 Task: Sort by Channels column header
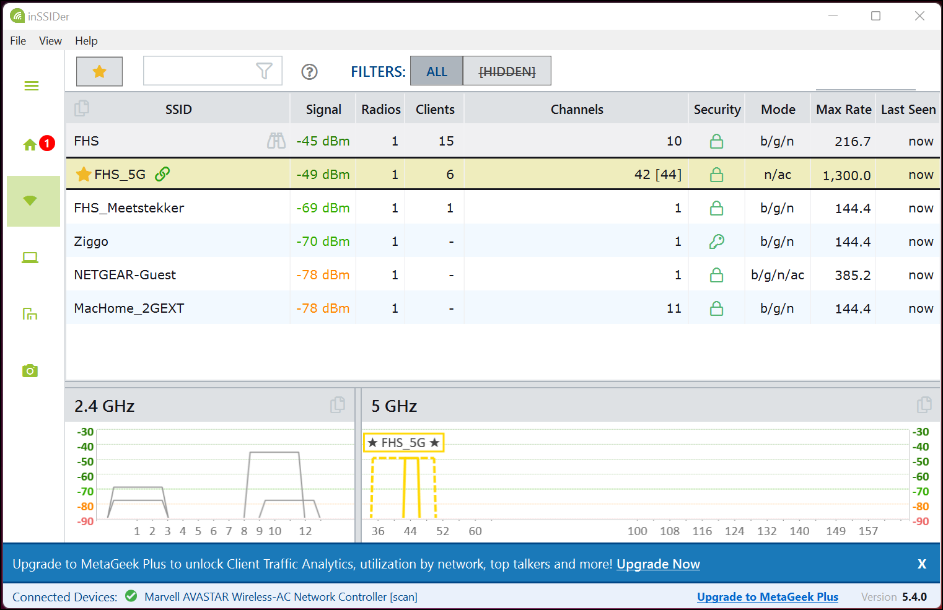577,109
